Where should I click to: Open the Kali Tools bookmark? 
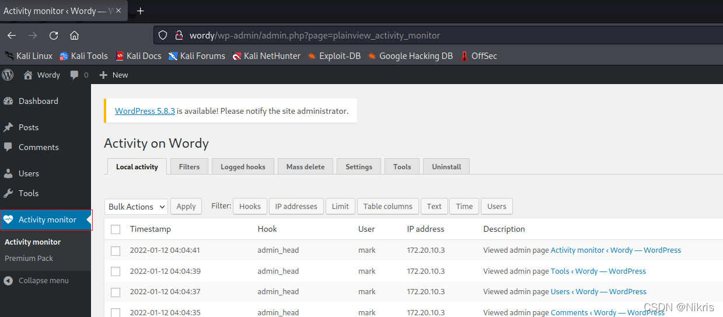pos(83,56)
